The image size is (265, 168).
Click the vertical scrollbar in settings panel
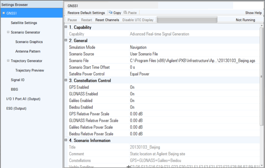point(261,76)
